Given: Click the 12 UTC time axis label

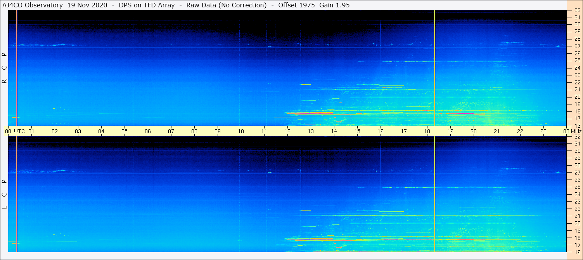Looking at the screenshot, I should pos(287,131).
